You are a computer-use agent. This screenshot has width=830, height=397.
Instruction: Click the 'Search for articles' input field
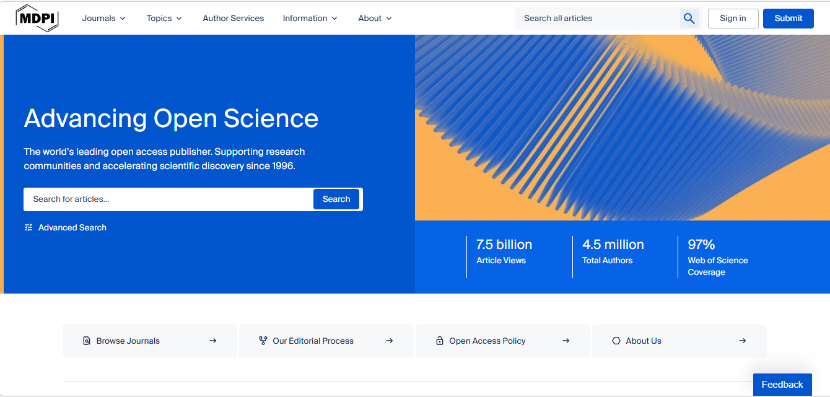[x=167, y=199]
